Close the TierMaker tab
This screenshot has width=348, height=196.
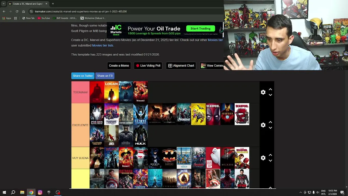point(46,4)
